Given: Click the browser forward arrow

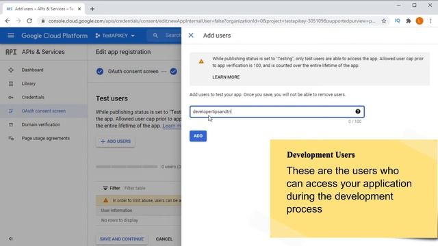Looking at the screenshot, I should (18, 21).
